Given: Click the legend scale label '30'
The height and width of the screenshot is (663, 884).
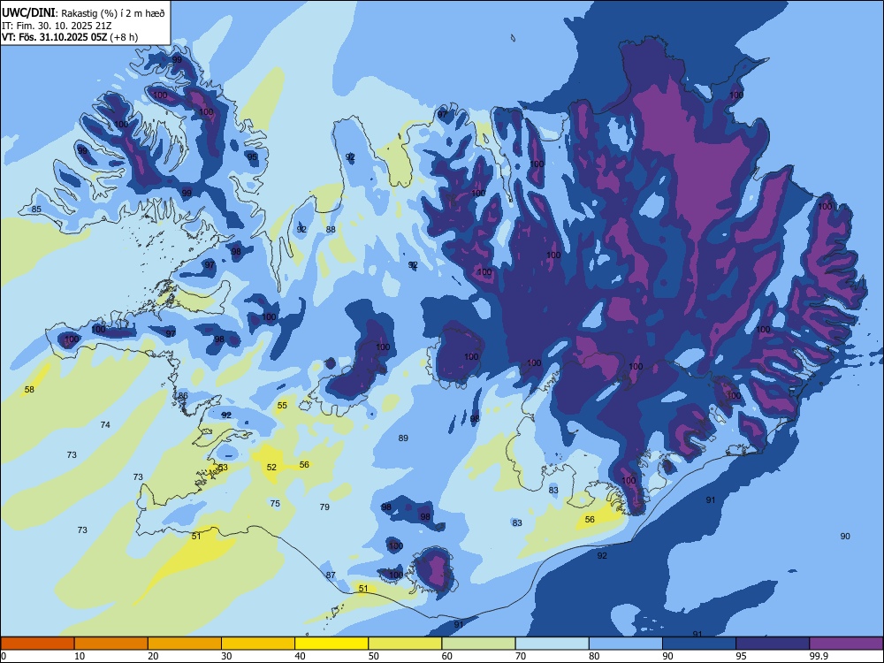Looking at the screenshot, I should pos(226,656).
